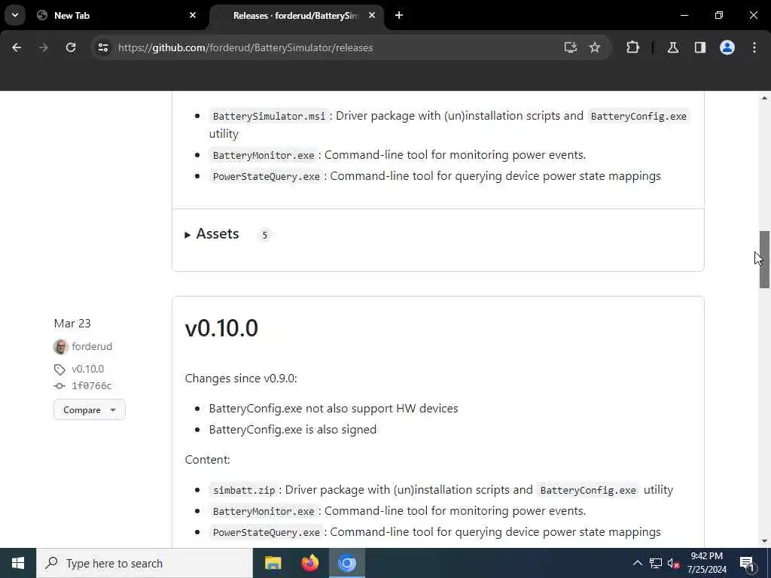The height and width of the screenshot is (578, 771).
Task: Close the New Tab tab
Action: click(193, 15)
